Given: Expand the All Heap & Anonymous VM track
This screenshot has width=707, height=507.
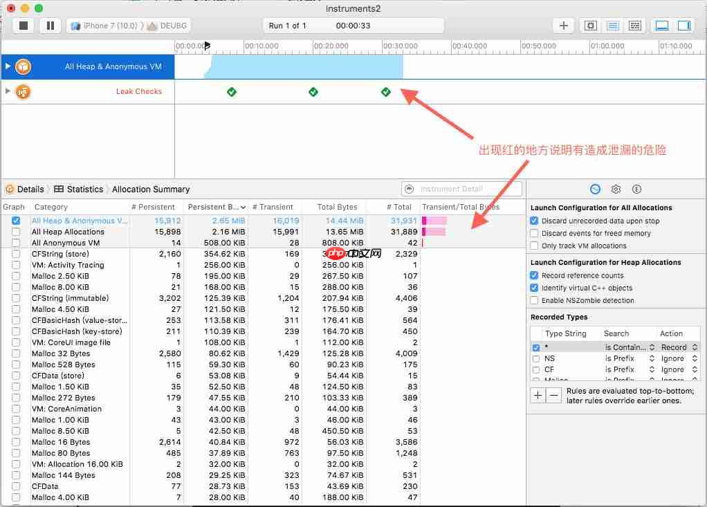Looking at the screenshot, I should (8, 66).
